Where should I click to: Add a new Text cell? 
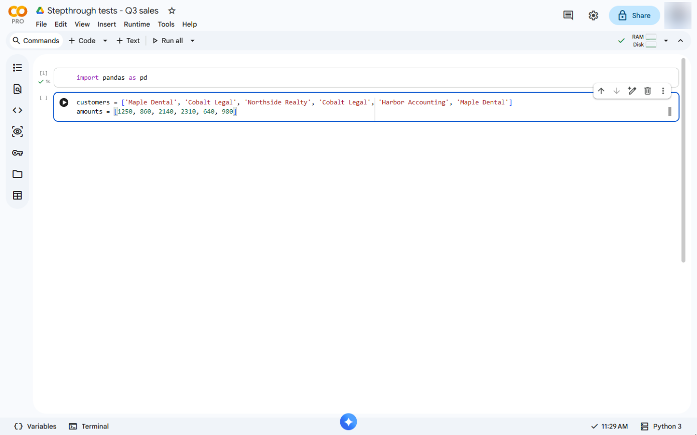coord(128,41)
